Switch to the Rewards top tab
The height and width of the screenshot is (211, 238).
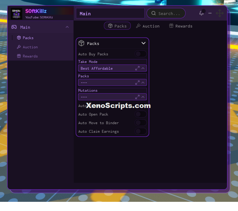click(x=181, y=26)
